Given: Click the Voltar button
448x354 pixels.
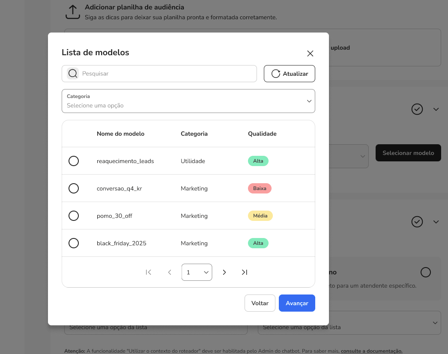Looking at the screenshot, I should point(260,303).
